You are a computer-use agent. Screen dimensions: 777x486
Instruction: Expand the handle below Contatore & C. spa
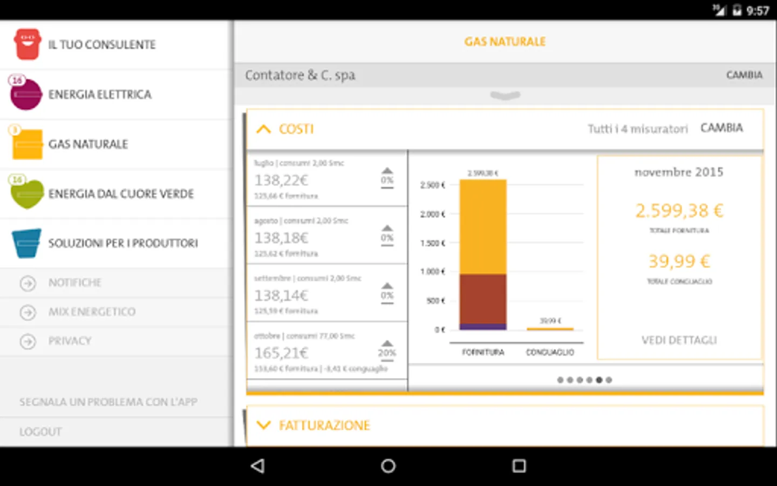505,96
